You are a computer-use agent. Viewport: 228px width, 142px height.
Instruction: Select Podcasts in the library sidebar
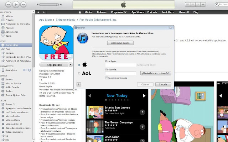click(x=10, y=28)
